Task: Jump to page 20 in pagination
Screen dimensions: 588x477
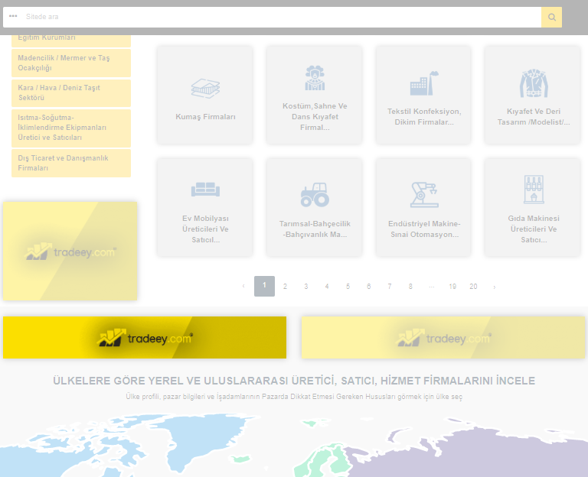Action: 473,287
